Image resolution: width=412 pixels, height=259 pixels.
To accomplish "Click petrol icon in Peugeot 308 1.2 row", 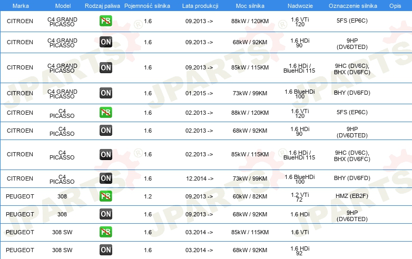I will pos(105,196).
